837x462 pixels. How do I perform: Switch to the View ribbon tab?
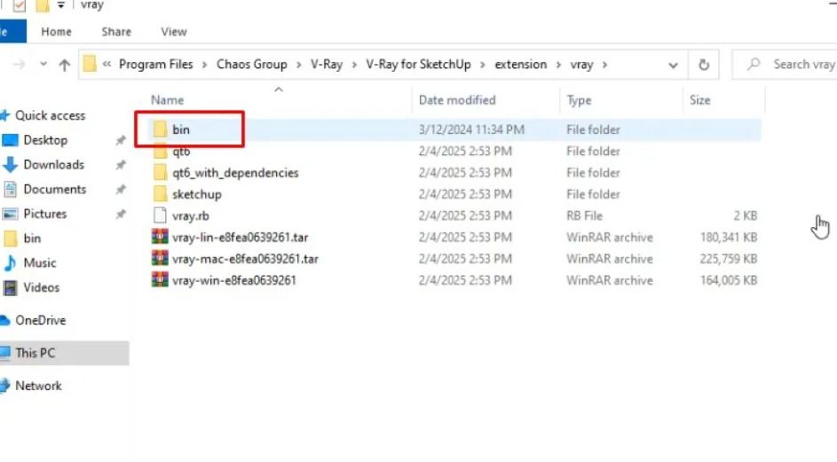tap(174, 32)
